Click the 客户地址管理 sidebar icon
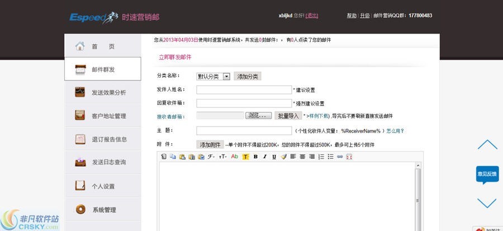 tap(80, 115)
